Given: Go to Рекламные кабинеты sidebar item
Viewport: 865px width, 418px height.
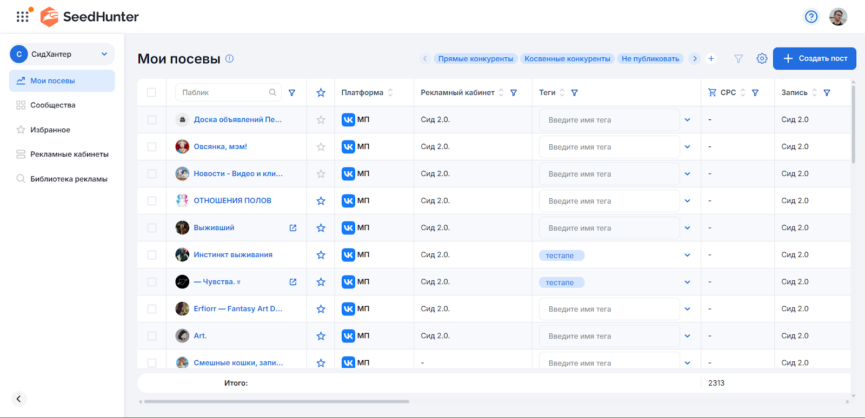Looking at the screenshot, I should [69, 154].
